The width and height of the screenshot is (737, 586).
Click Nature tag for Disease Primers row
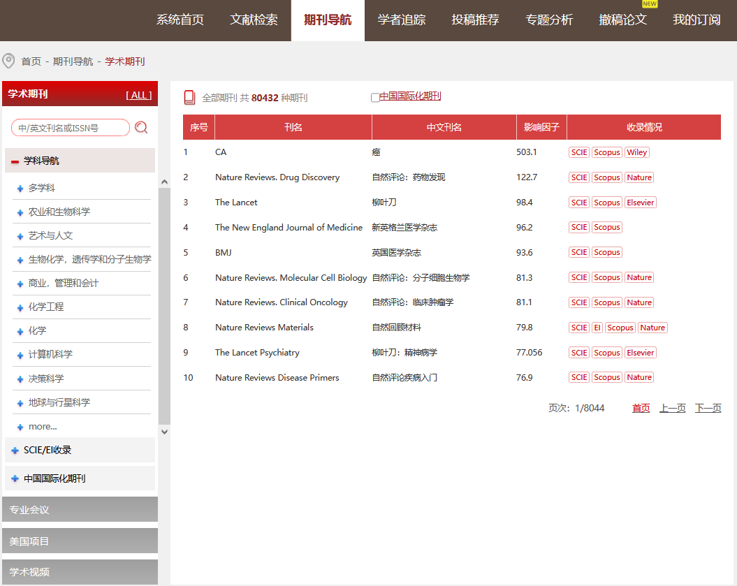(639, 377)
